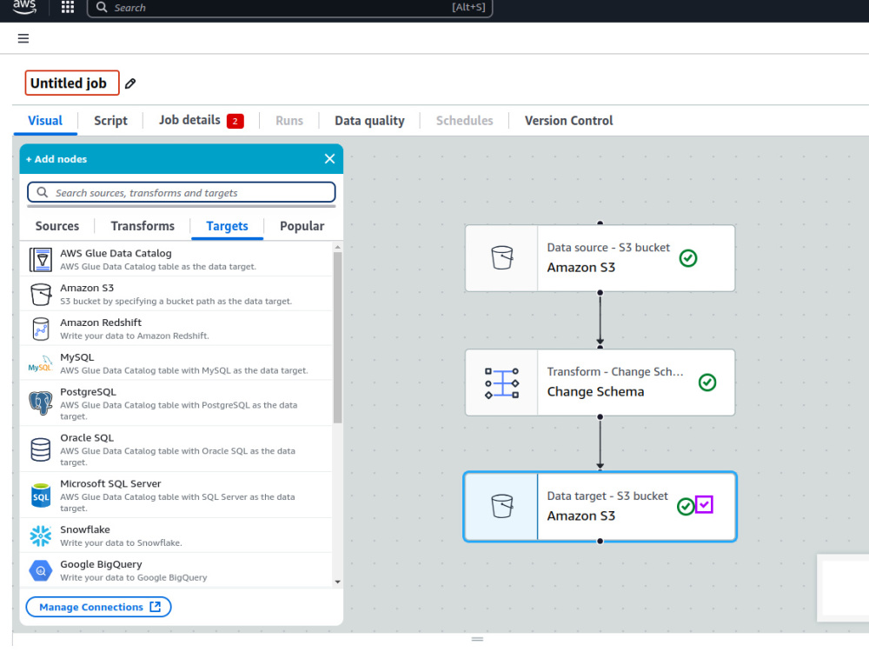This screenshot has width=869, height=652.
Task: Show the Sources node list
Action: point(57,226)
